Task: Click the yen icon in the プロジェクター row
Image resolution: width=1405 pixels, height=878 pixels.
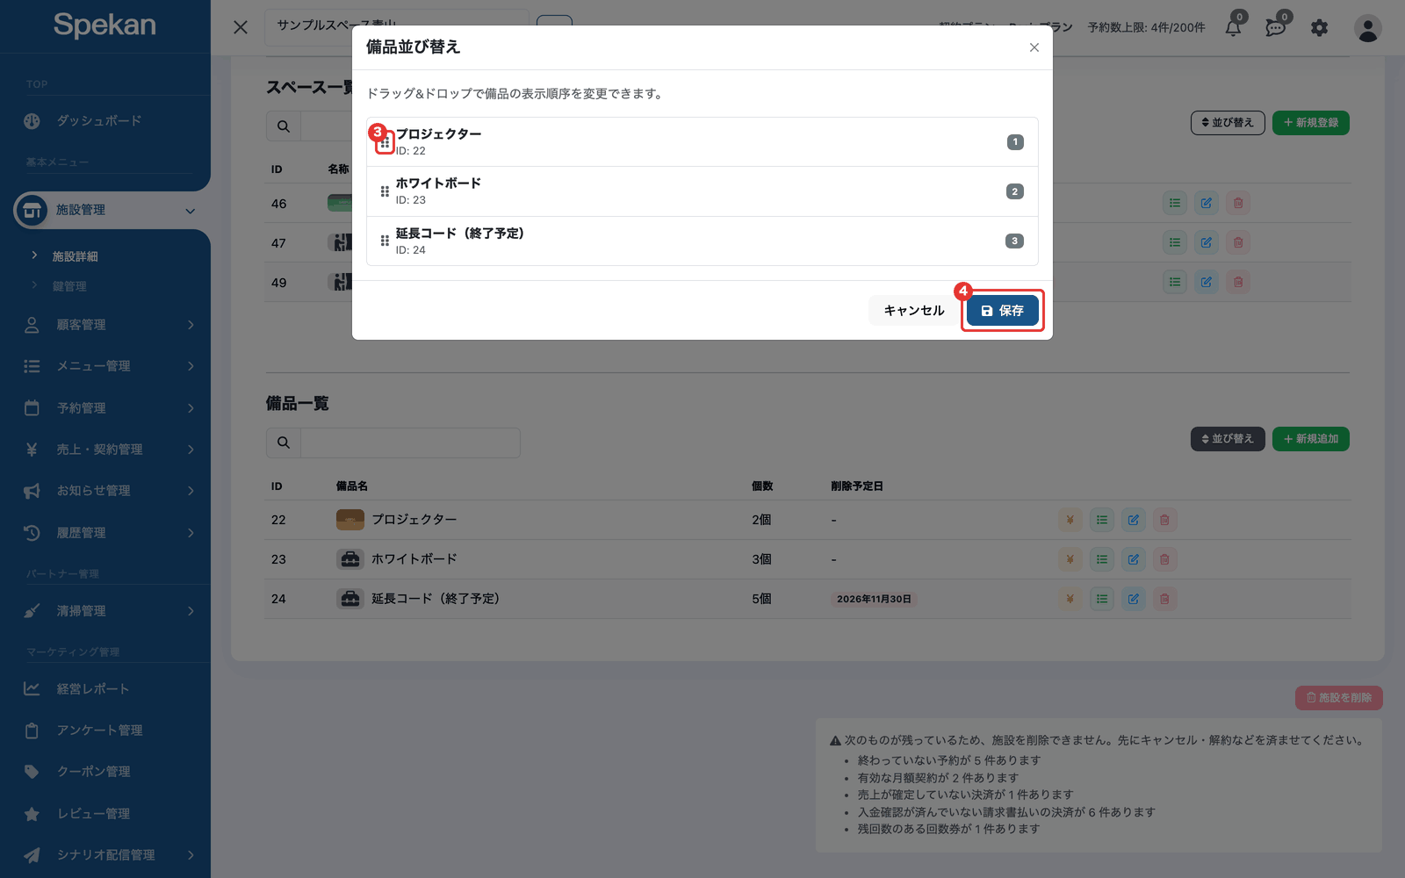Action: (1070, 520)
